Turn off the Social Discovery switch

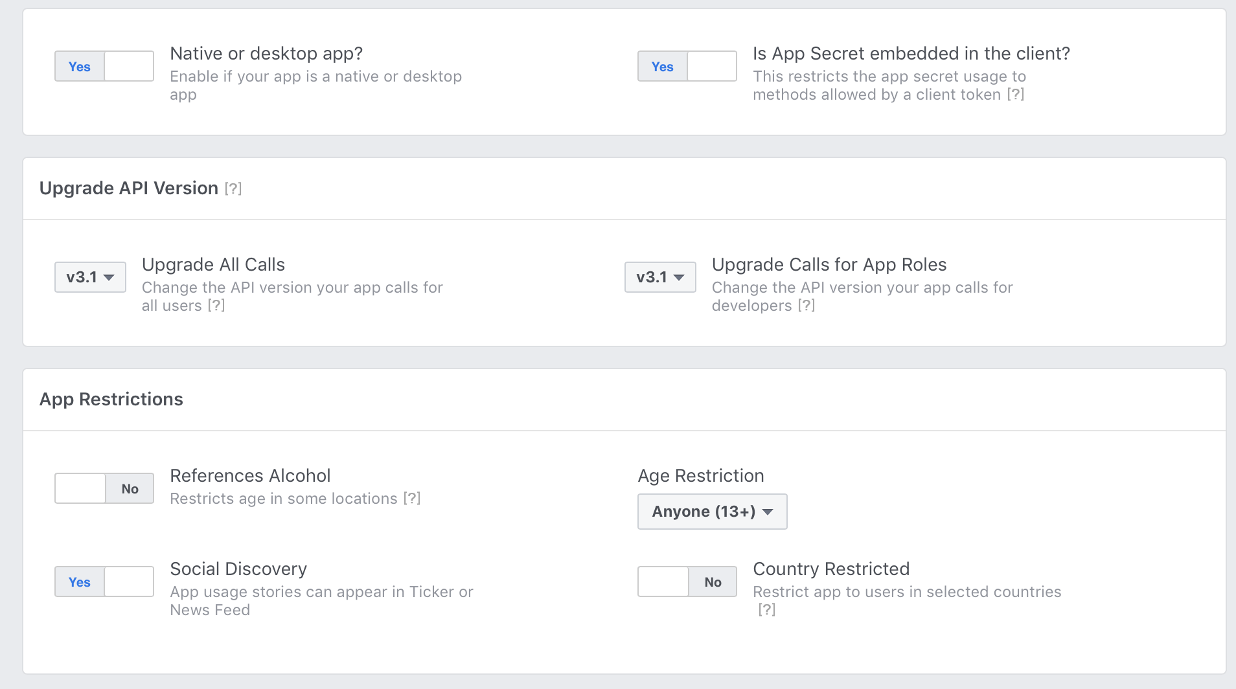click(x=104, y=582)
